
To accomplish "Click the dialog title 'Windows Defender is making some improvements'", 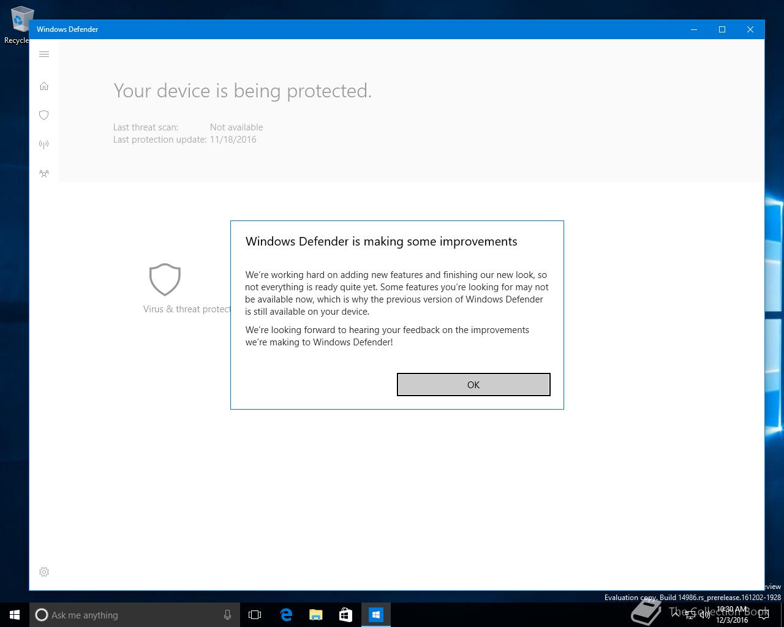I will coord(381,241).
